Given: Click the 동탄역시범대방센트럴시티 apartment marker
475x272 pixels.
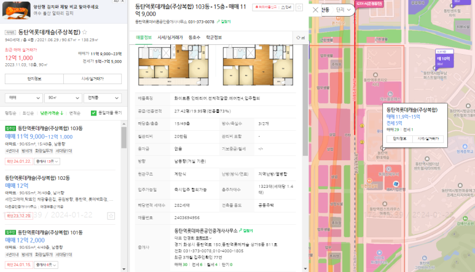Looking at the screenshot, I should 427,158.
